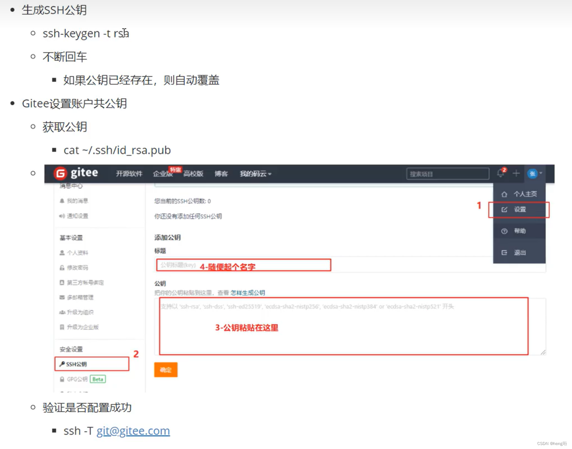
Task: Click the text 'cat ~/.ssh/id_rsa.pub'
Action: pos(117,150)
